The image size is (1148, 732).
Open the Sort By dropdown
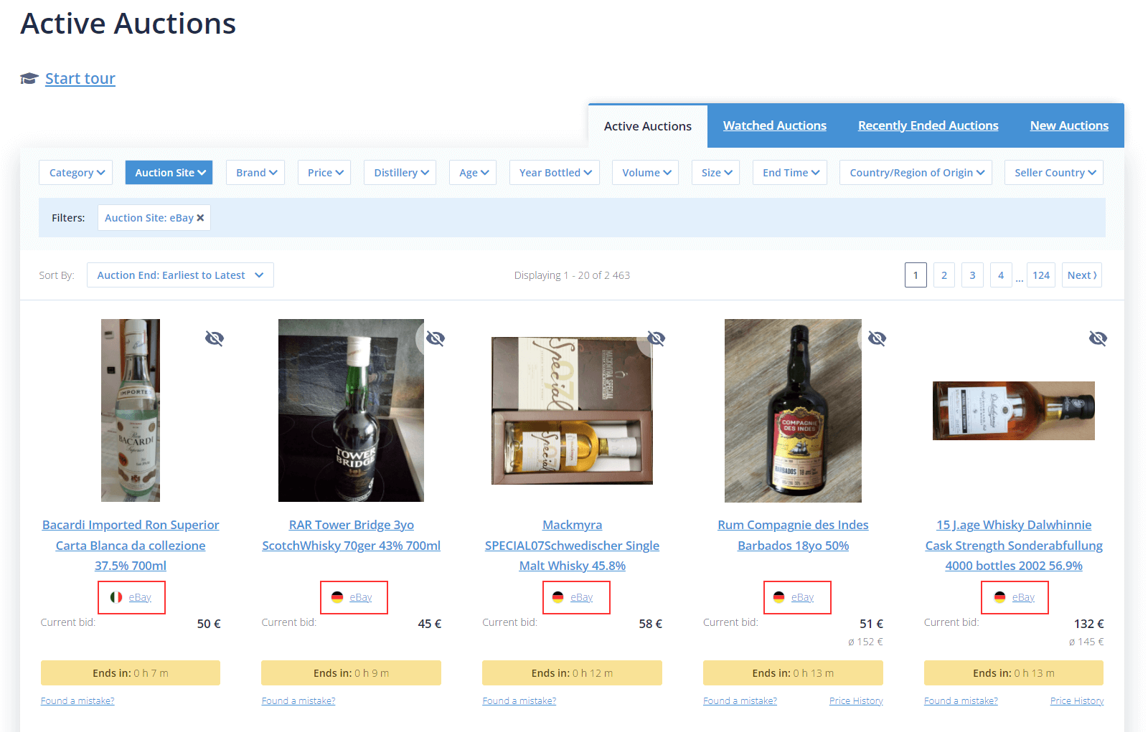click(180, 275)
